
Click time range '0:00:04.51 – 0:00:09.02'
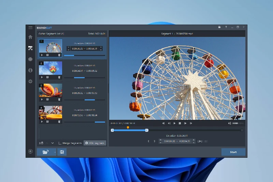85,71
